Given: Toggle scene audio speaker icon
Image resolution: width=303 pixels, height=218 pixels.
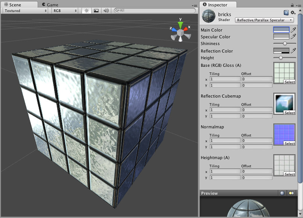Looking at the screenshot, I should coord(106,11).
